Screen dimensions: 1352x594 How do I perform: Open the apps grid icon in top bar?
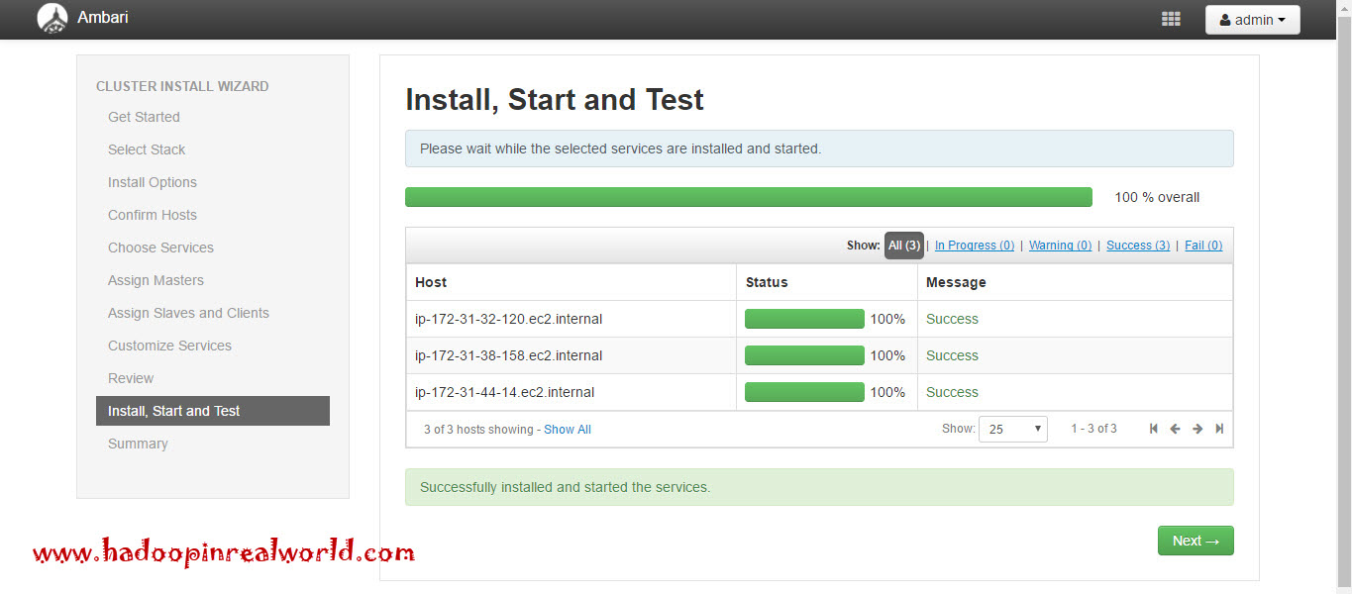click(x=1170, y=18)
